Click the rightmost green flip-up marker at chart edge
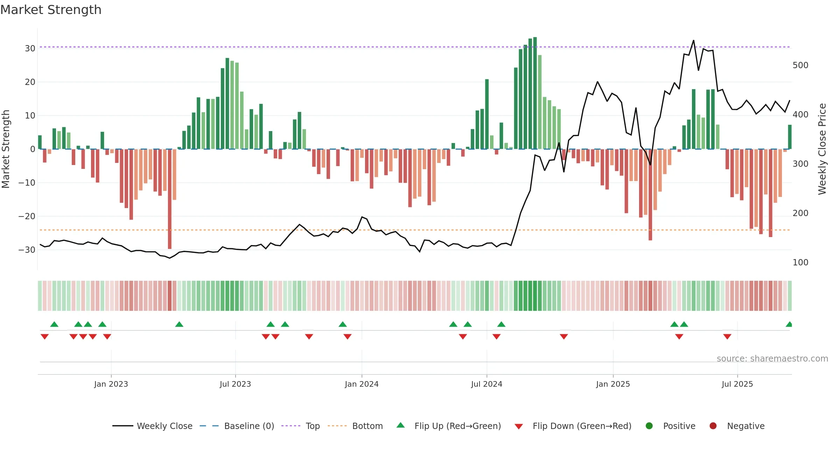Screen dimensions: 840x472 (789, 324)
